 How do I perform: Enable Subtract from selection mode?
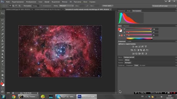(16, 6)
